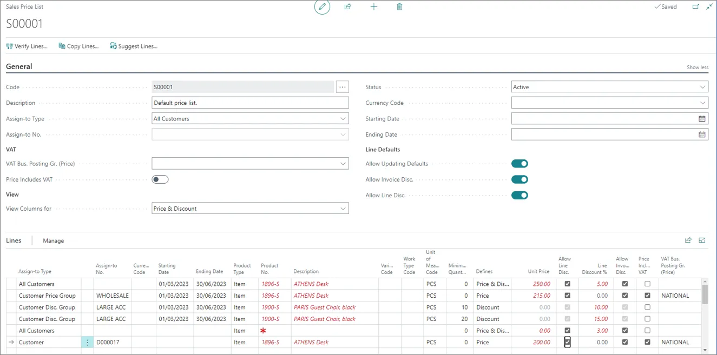Select the Lines tab heading

[14, 240]
